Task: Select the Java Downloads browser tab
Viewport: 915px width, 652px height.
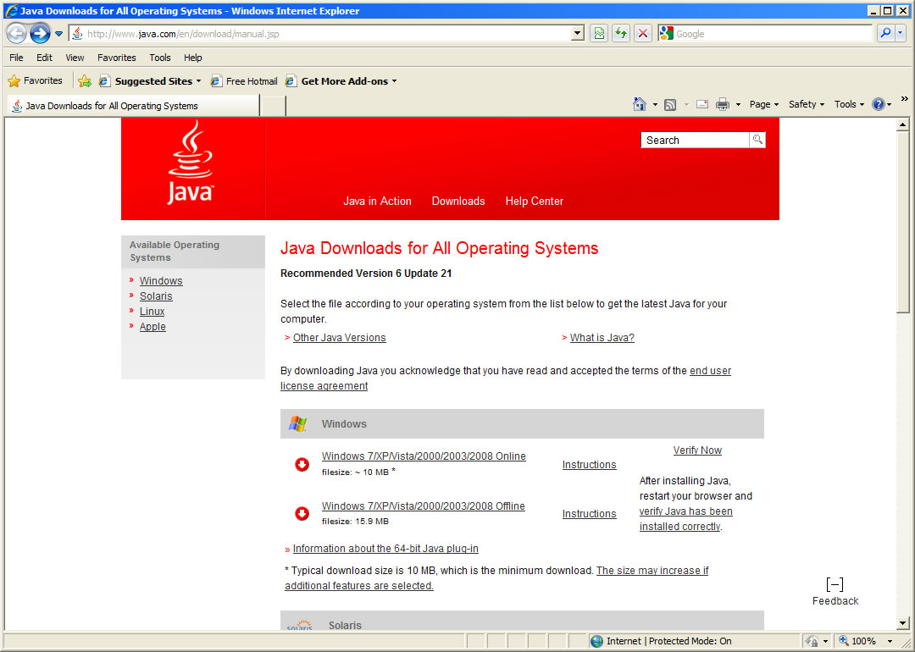Action: pyautogui.click(x=133, y=106)
